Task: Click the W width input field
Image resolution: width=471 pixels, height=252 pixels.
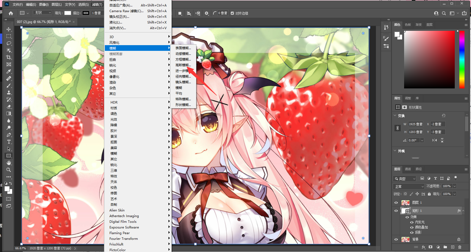Action: 416,124
